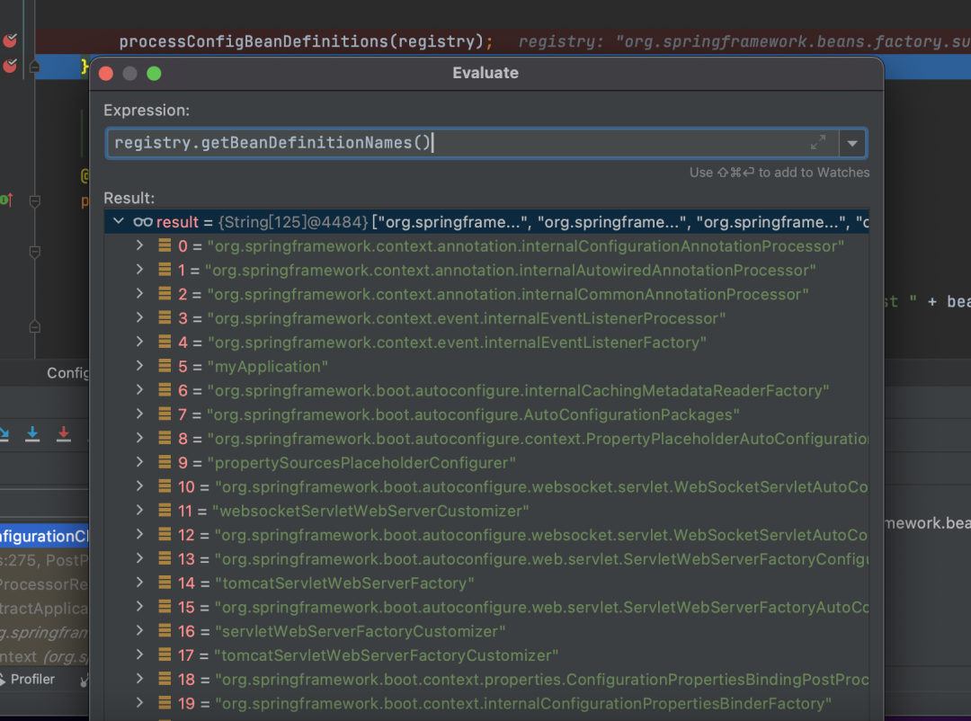The image size is (971, 721).
Task: Expand element 3 internalEventListenerProcessor
Action: click(140, 317)
